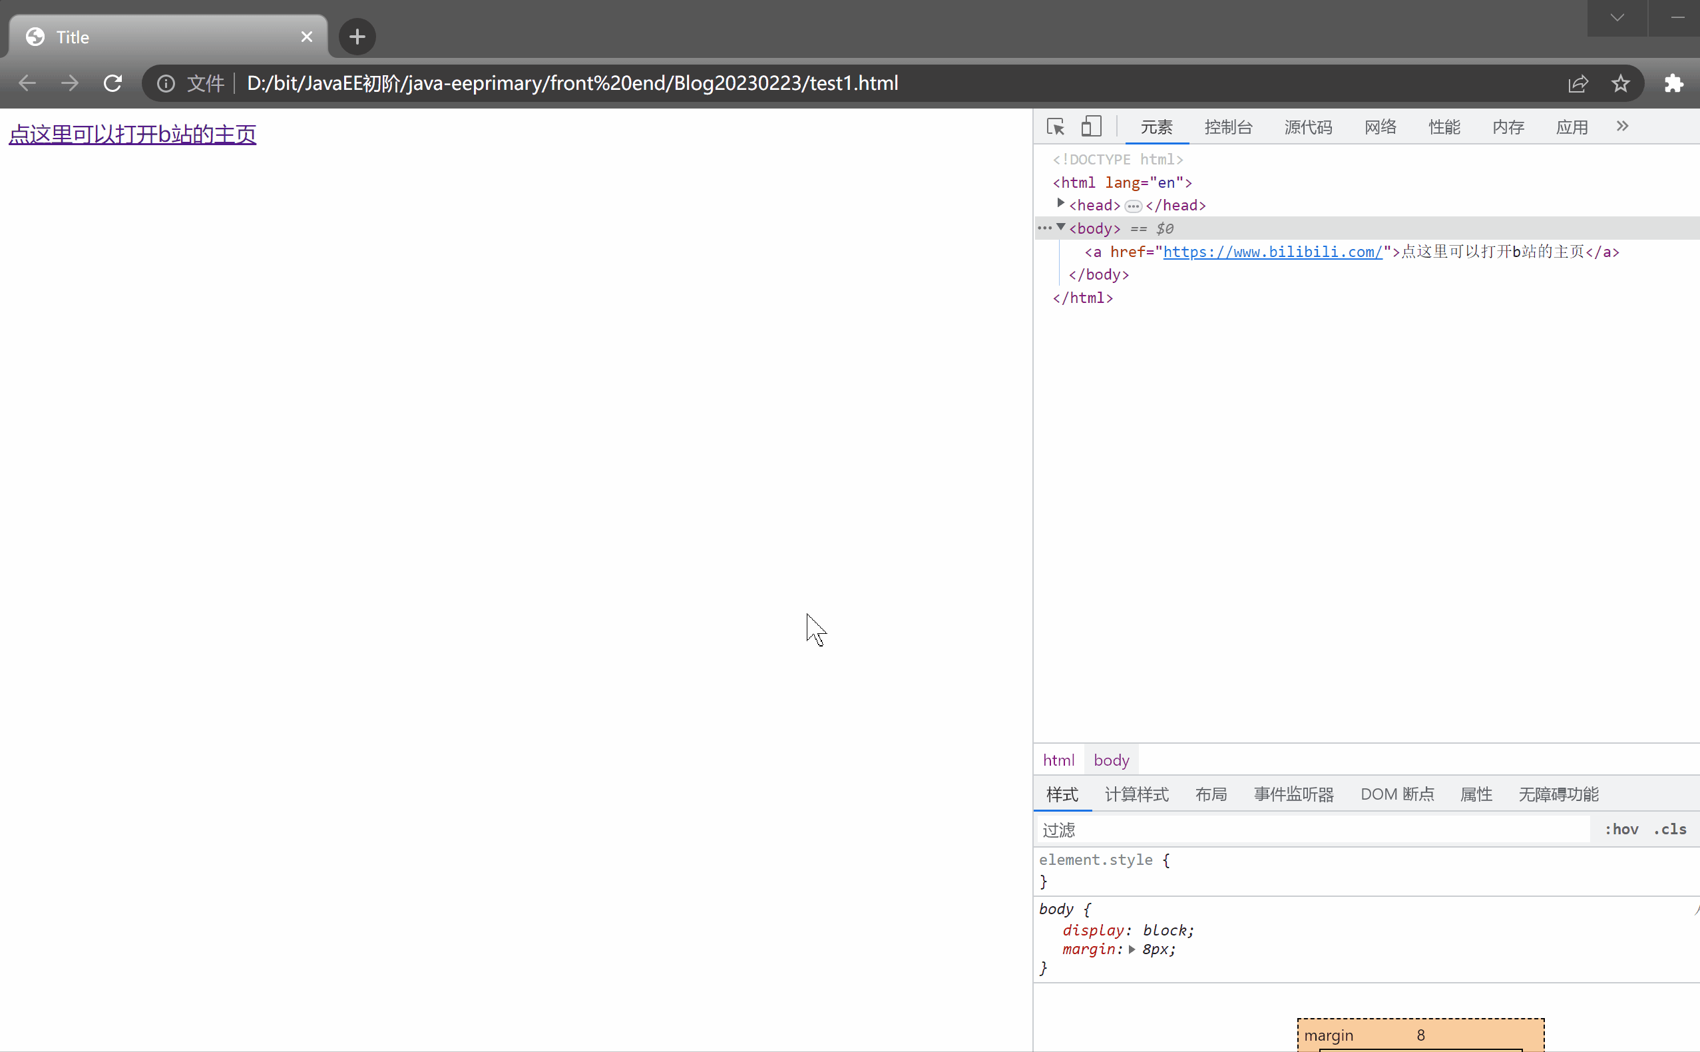Screen dimensions: 1700x1052
Task: Open the three-dot actions beside body node
Action: pos(1044,228)
